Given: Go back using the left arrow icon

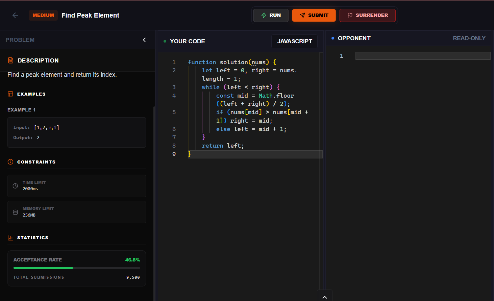Looking at the screenshot, I should click(x=15, y=15).
